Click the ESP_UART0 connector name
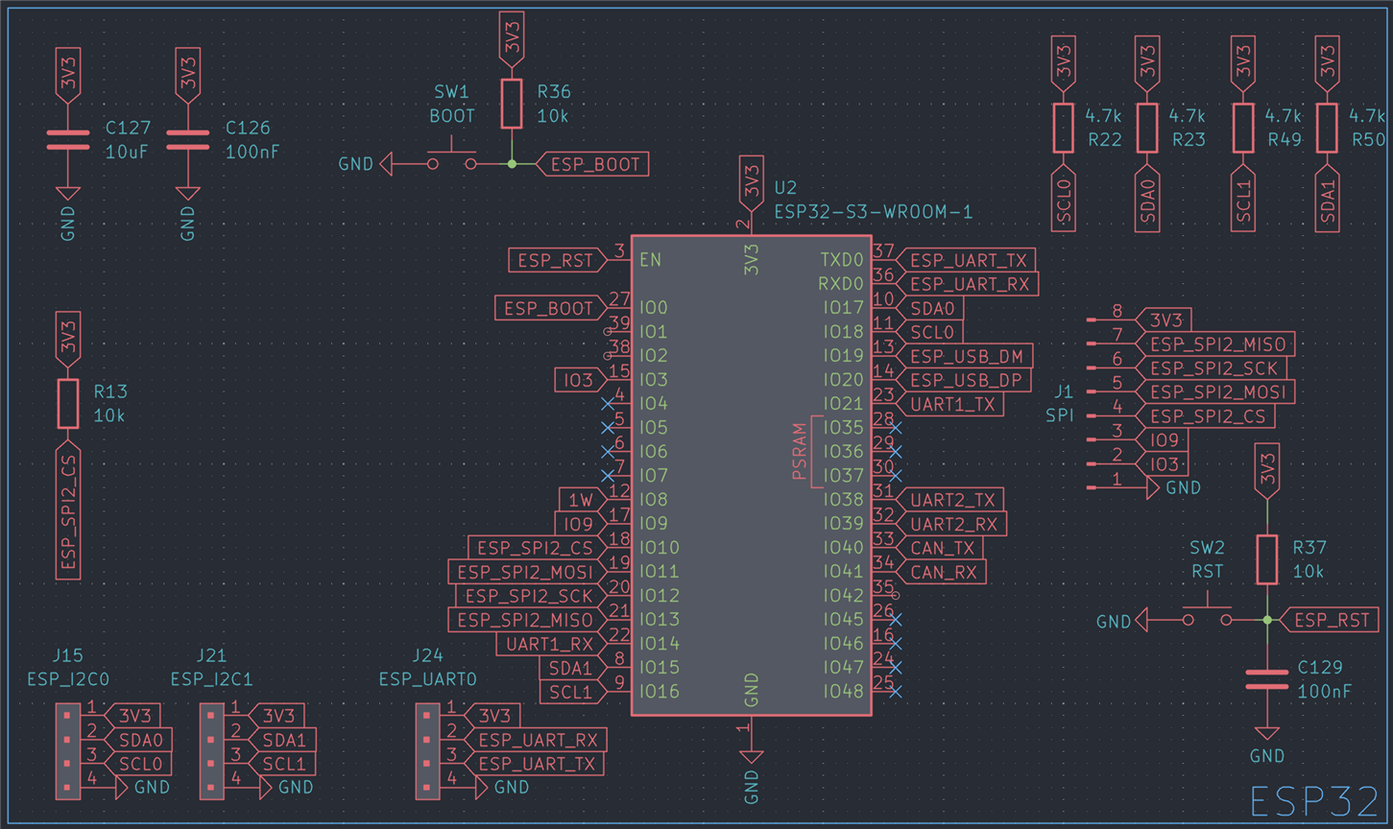The width and height of the screenshot is (1393, 829). pyautogui.click(x=428, y=679)
